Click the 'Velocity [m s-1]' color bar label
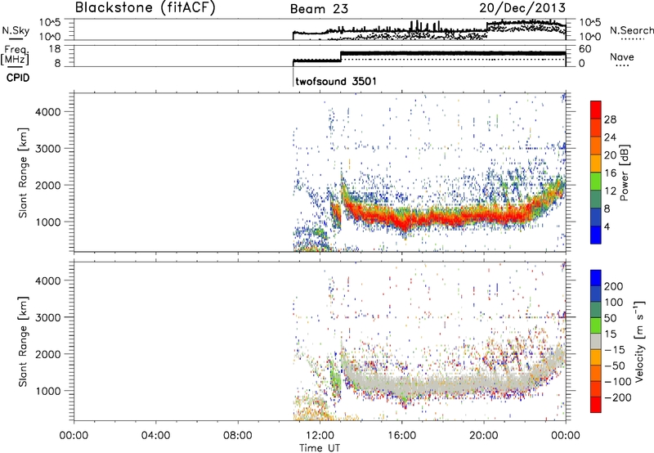 (x=639, y=341)
